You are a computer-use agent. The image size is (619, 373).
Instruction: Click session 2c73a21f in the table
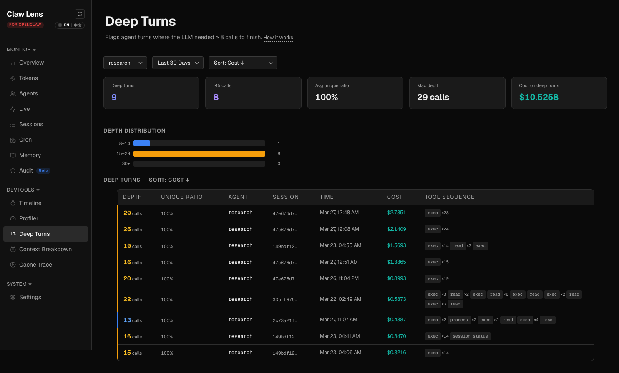tap(285, 320)
